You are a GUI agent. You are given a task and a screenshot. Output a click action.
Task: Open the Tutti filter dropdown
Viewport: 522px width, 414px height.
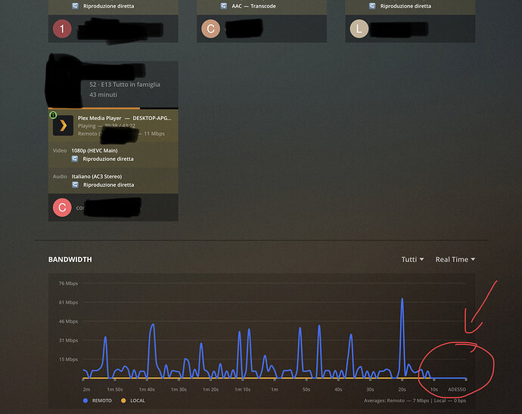(x=412, y=259)
